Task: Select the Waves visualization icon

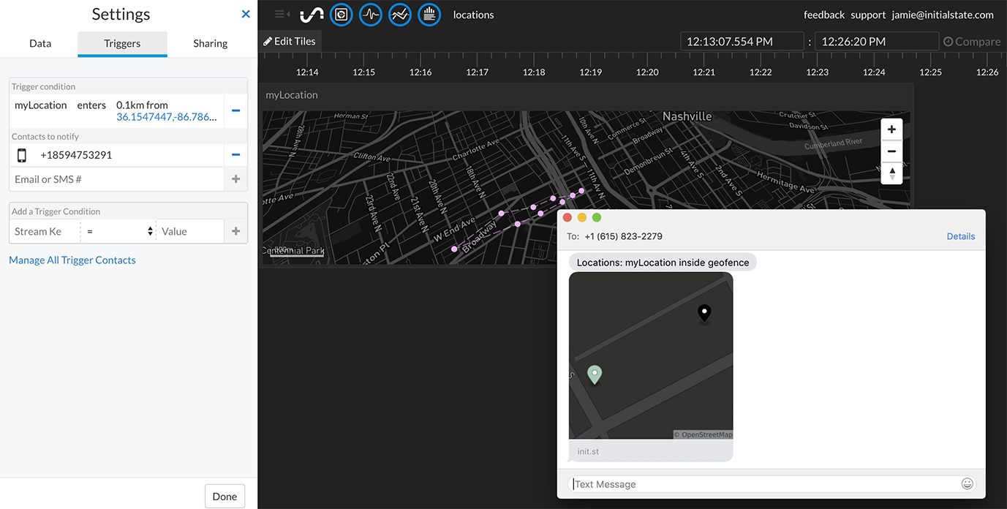Action: pyautogui.click(x=371, y=15)
